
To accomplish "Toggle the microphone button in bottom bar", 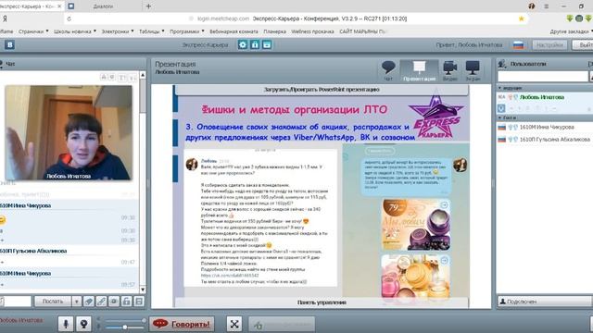I will [x=66, y=324].
